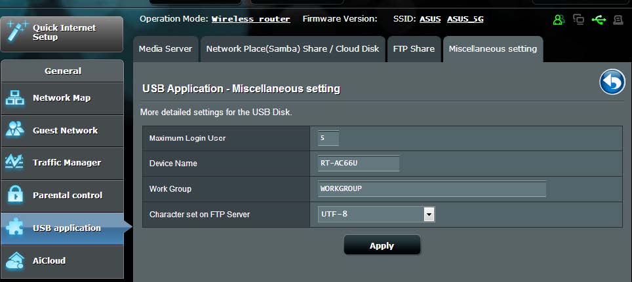
Task: Select the Miscellaneous setting tab
Action: tap(493, 49)
